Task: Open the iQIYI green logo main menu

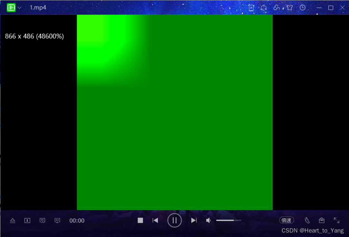Action: pyautogui.click(x=11, y=7)
